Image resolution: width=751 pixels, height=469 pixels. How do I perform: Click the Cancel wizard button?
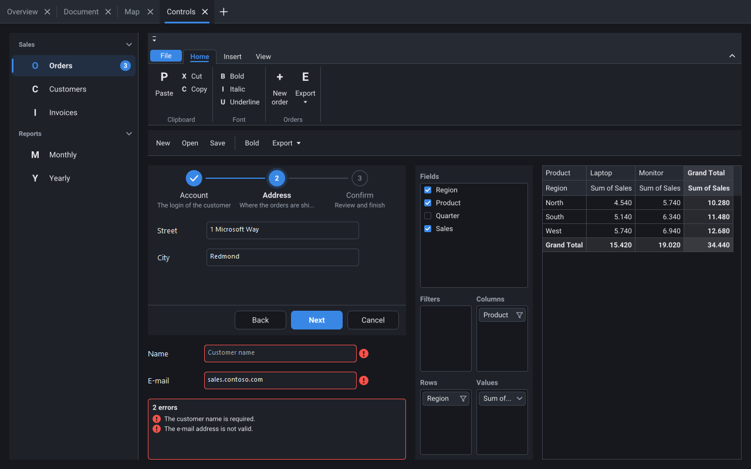373,320
